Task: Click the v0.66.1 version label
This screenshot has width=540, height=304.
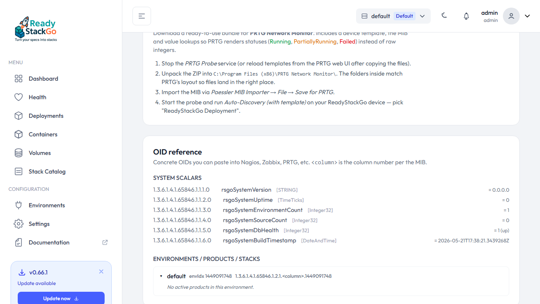Action: tap(38, 272)
